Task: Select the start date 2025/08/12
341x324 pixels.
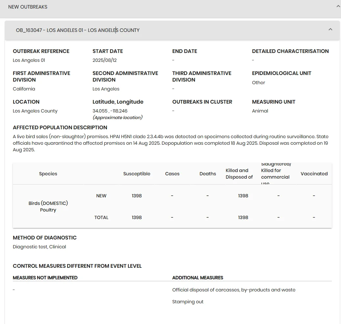Action: 105,60
